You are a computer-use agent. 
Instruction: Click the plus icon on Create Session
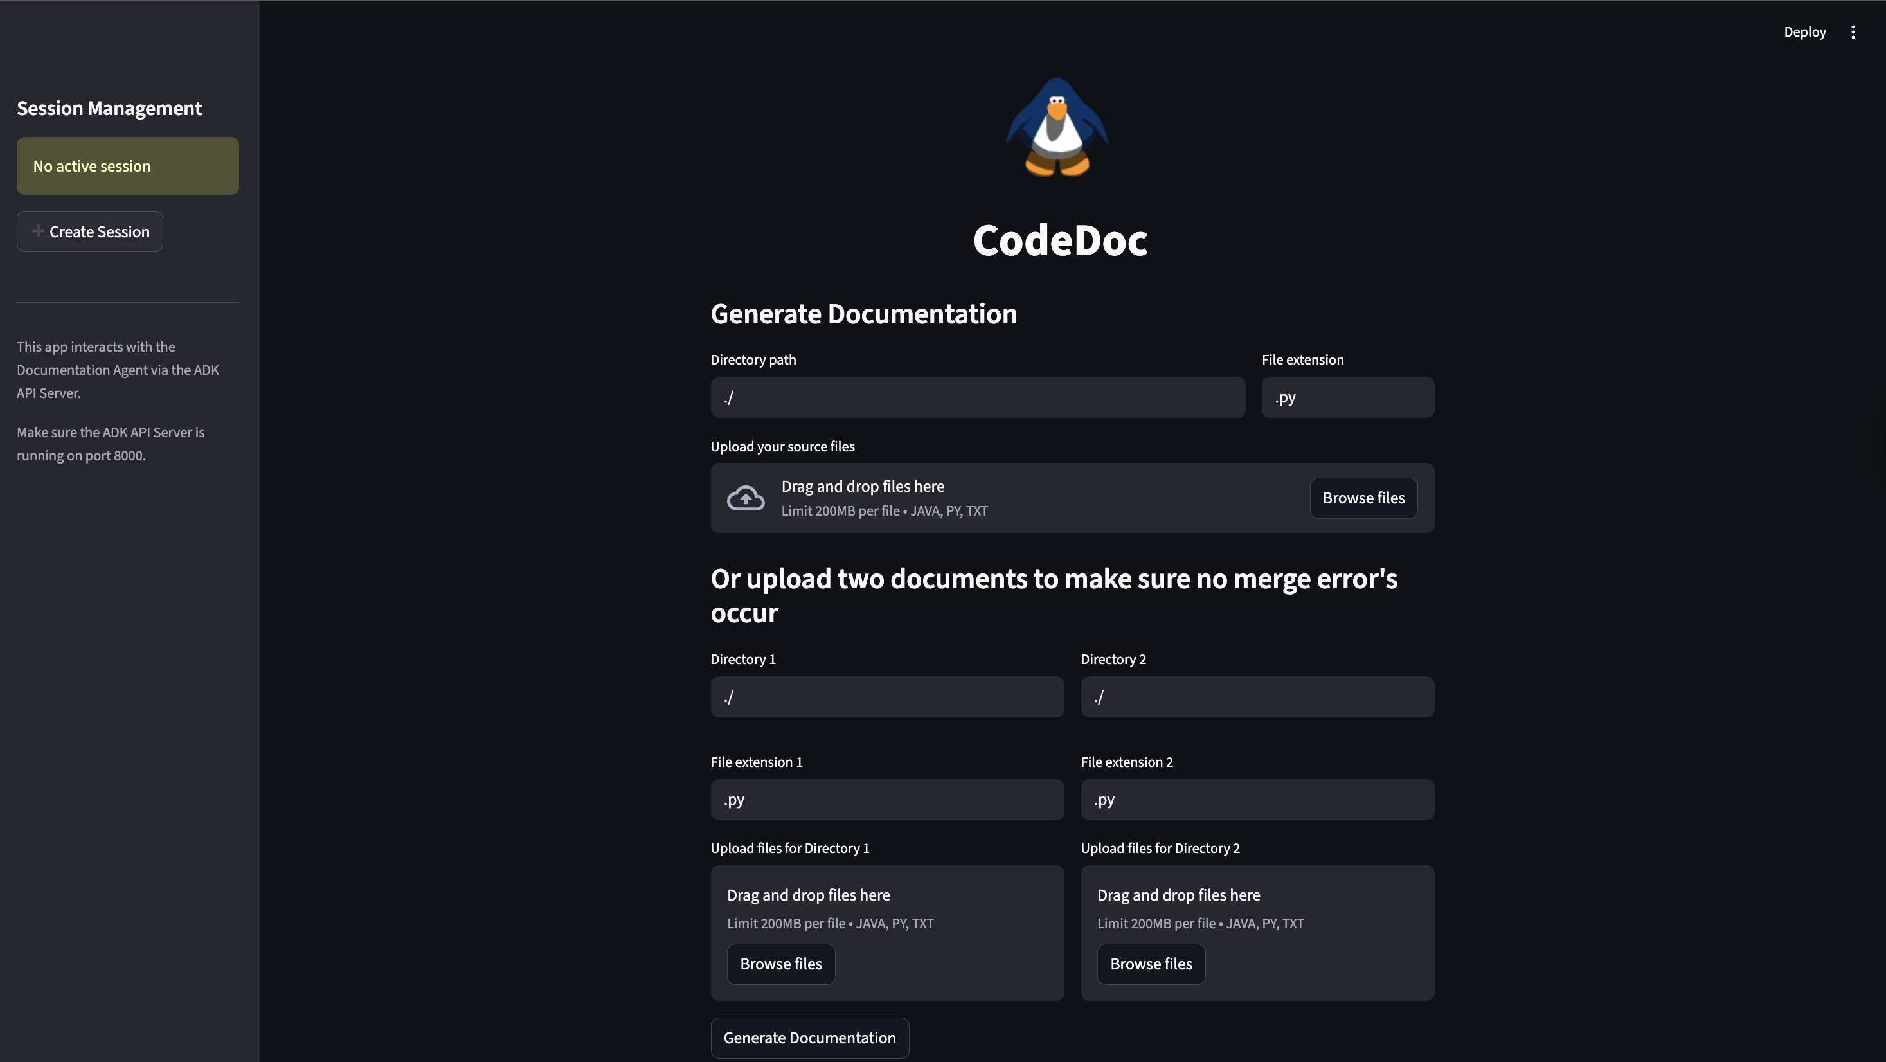pos(38,231)
